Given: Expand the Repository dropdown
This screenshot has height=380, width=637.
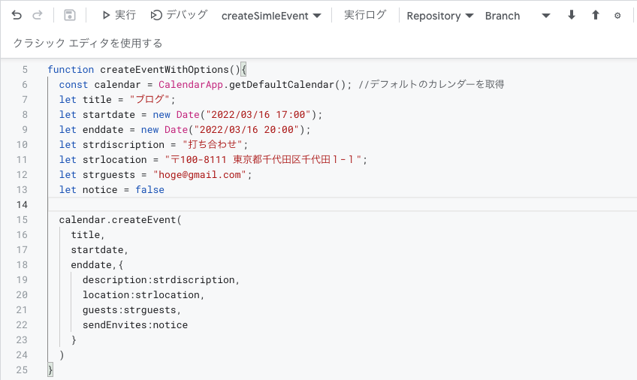Looking at the screenshot, I should [x=439, y=16].
